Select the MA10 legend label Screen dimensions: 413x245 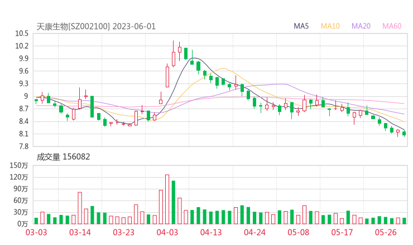[x=330, y=26]
